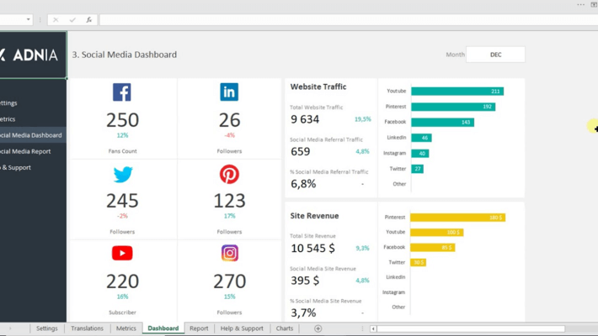This screenshot has height=336, width=598.
Task: Click the formula bar enter checkmark
Action: 72,19
